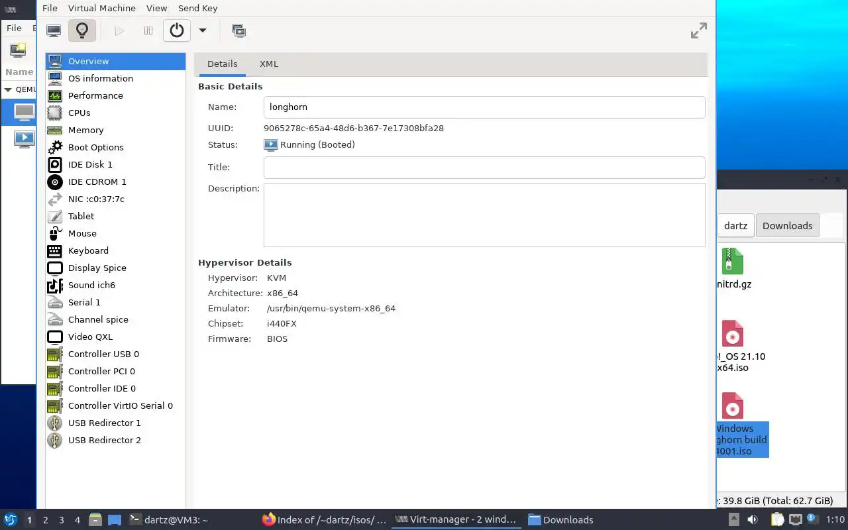
Task: Click the Running (Booted) status text
Action: coord(317,145)
